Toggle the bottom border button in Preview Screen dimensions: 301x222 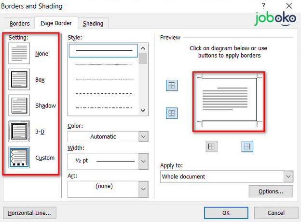(x=171, y=113)
